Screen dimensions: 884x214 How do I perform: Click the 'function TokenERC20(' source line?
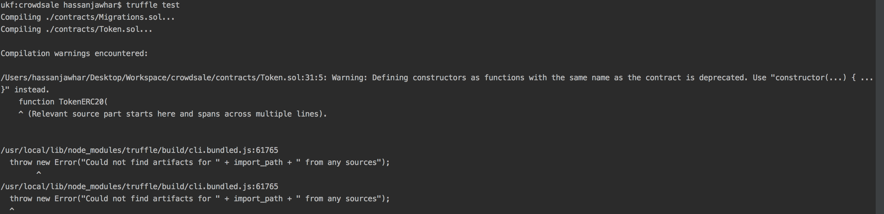click(63, 102)
